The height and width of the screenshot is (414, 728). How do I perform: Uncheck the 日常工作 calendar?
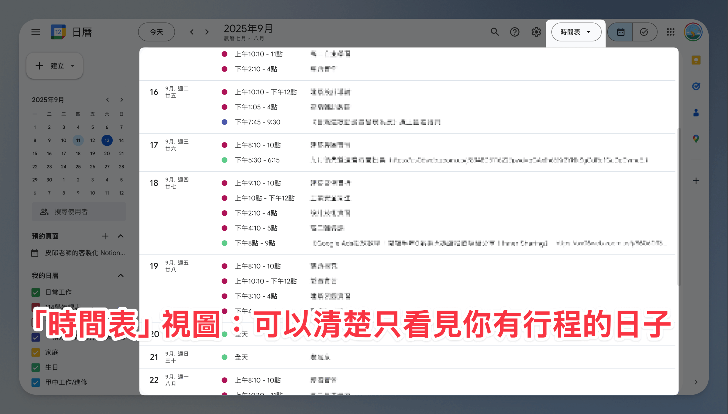tap(36, 292)
